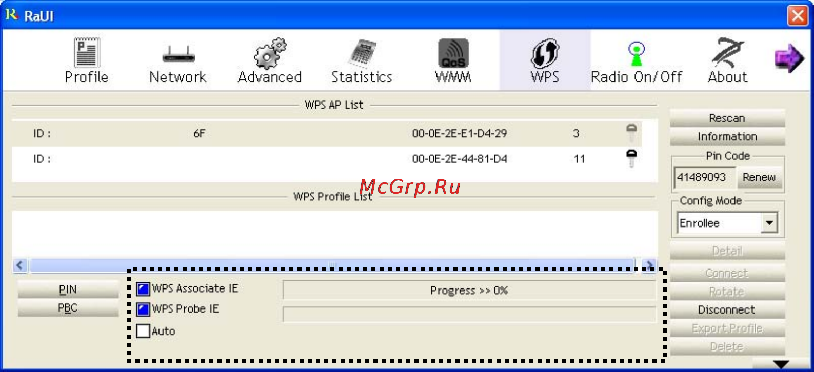Open the WMM QoS icon
Screen dimensions: 814x372
[453, 53]
